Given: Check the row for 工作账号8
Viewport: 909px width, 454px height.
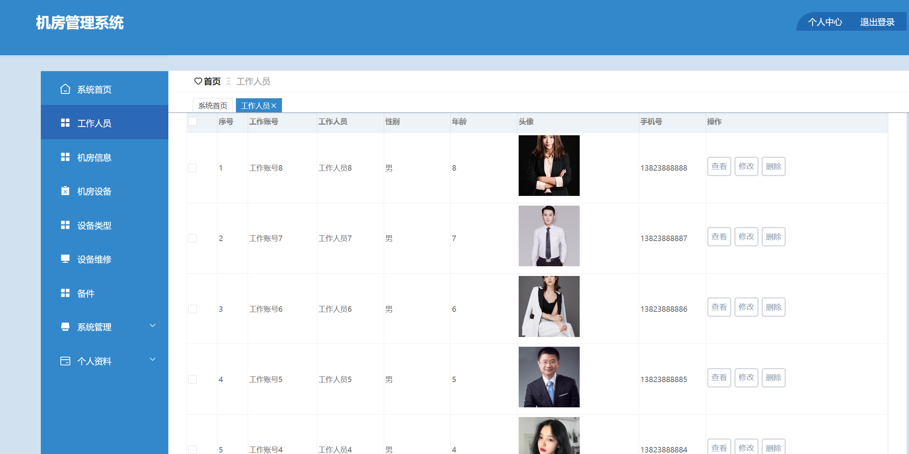Looking at the screenshot, I should pos(192,168).
